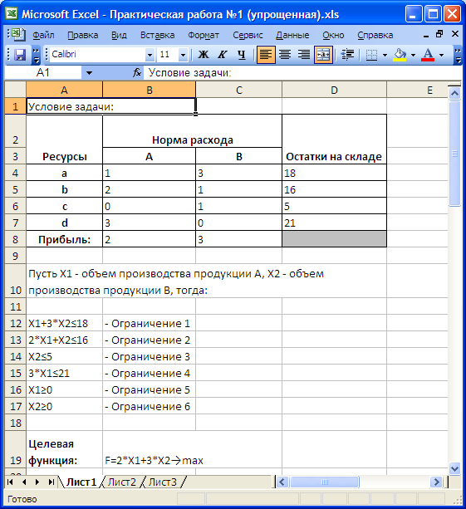Toggle Underline (Ч) formatting
Screen dimensions: 466x509
click(241, 55)
